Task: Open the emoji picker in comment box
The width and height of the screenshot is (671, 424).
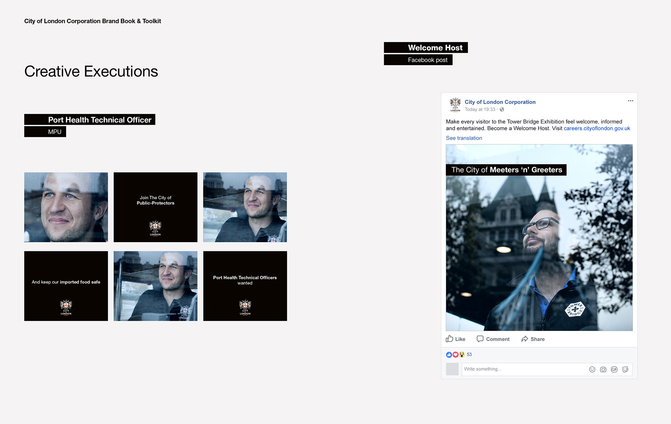Action: (x=592, y=369)
